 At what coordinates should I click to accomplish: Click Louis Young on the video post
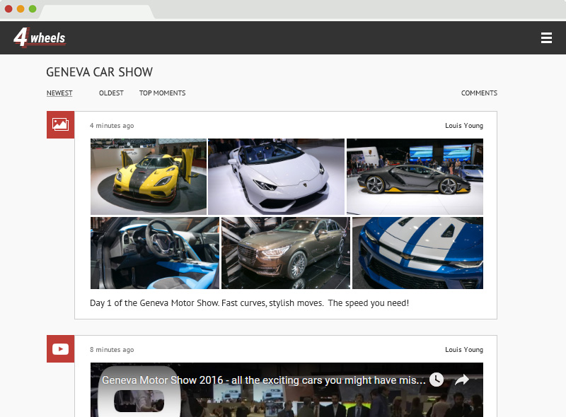[464, 349]
